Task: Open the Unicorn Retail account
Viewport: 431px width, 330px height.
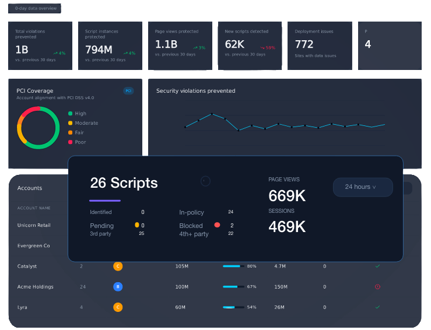Action: point(34,225)
